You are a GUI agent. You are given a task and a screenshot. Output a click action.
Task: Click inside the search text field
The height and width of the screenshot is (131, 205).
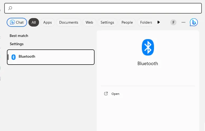point(103,8)
